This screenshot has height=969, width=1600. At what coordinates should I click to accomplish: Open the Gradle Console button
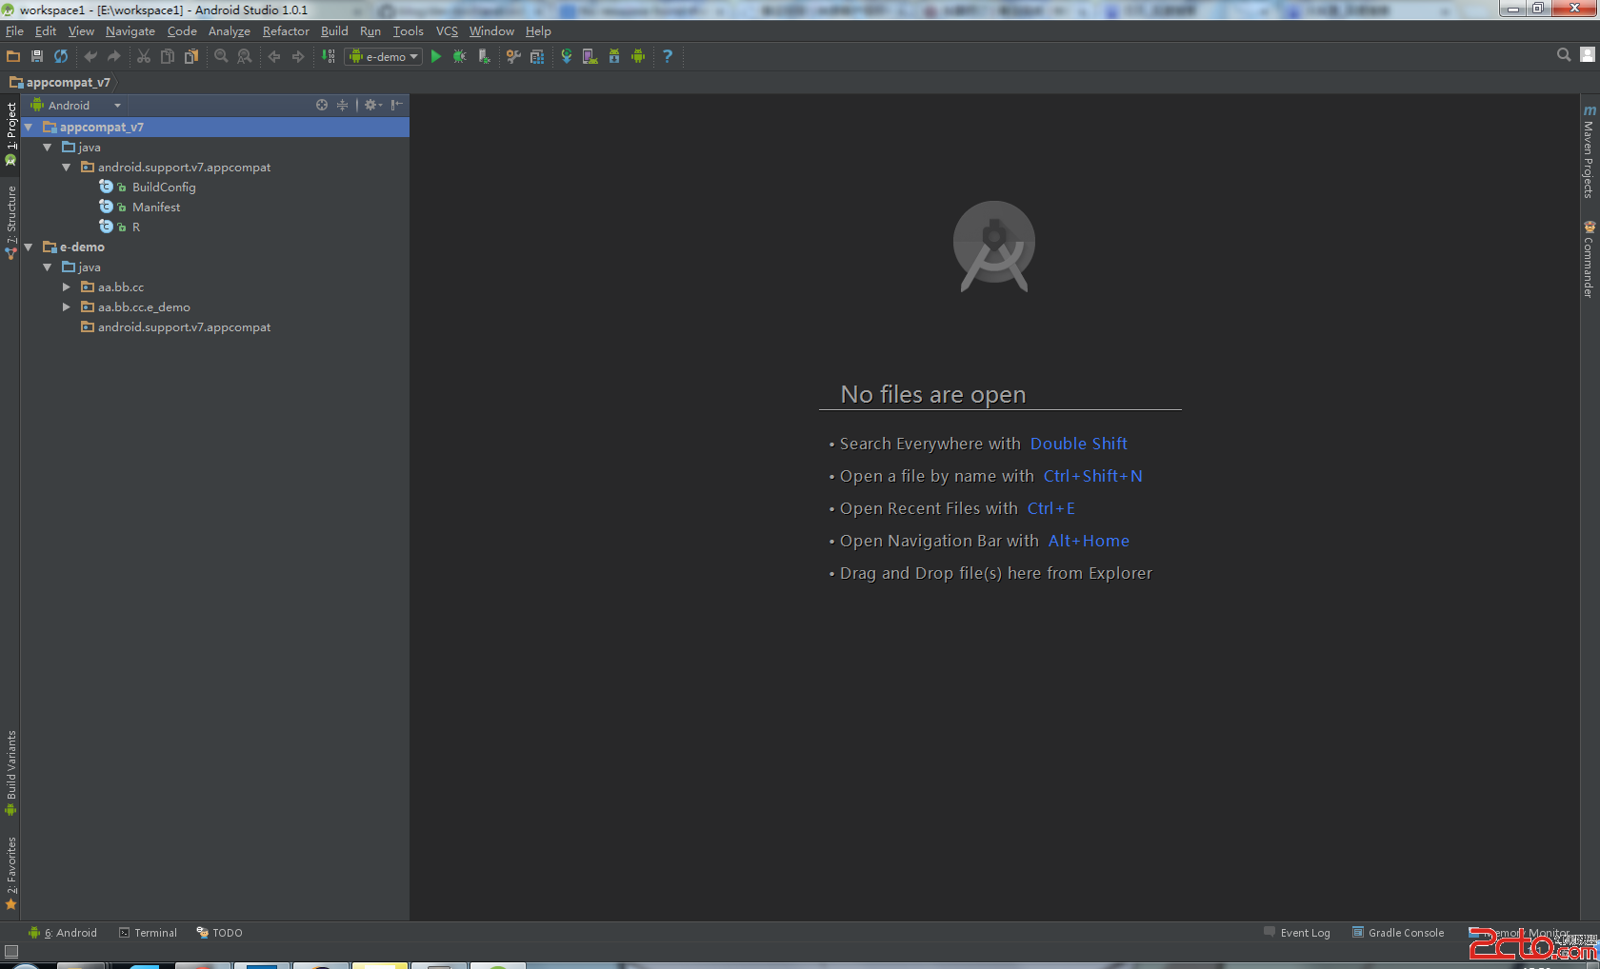(1398, 933)
